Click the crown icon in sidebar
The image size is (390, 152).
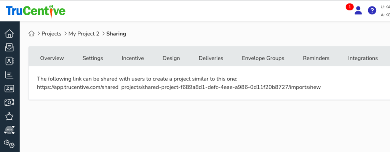(x=9, y=116)
